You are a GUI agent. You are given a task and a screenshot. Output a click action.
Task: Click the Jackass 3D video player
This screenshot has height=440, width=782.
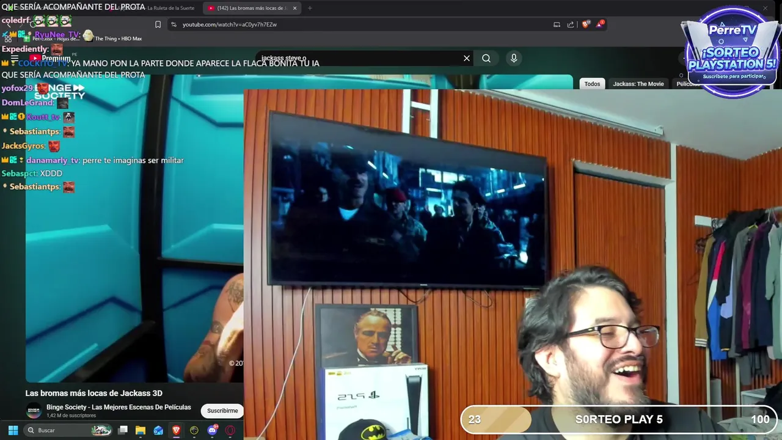[134, 229]
